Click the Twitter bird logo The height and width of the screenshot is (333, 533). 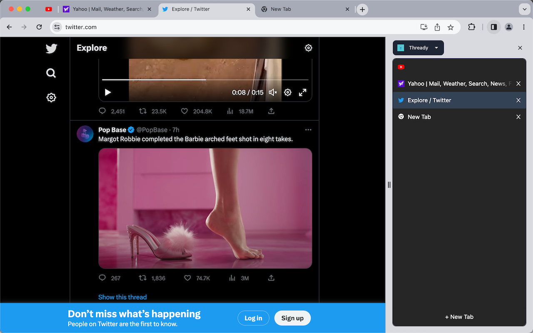tap(51, 48)
